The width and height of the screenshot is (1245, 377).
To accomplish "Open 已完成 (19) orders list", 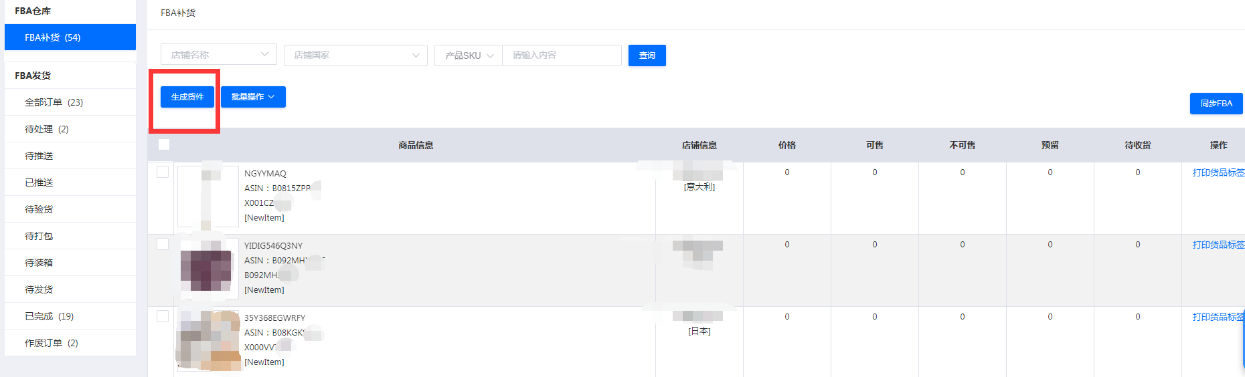I will tap(50, 316).
